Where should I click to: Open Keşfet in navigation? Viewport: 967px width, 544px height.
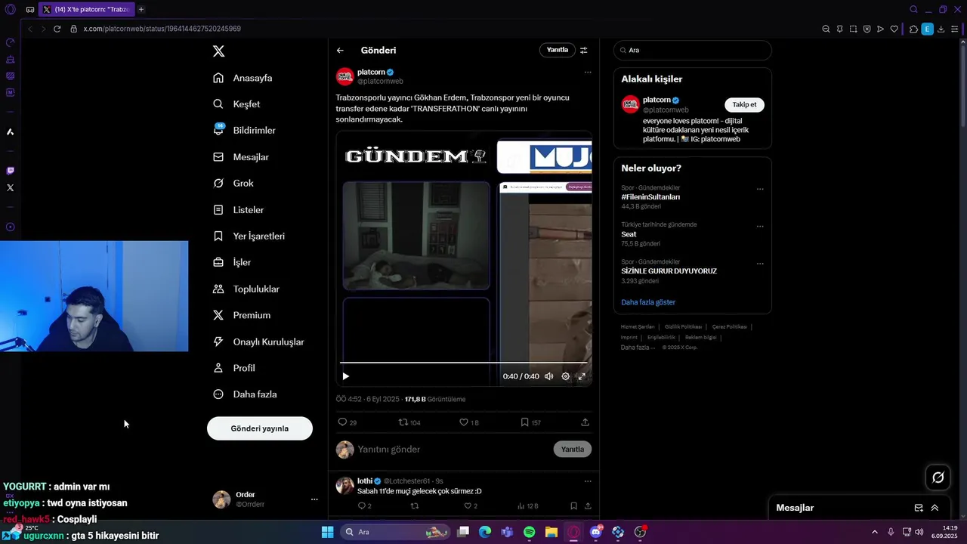[x=236, y=104]
